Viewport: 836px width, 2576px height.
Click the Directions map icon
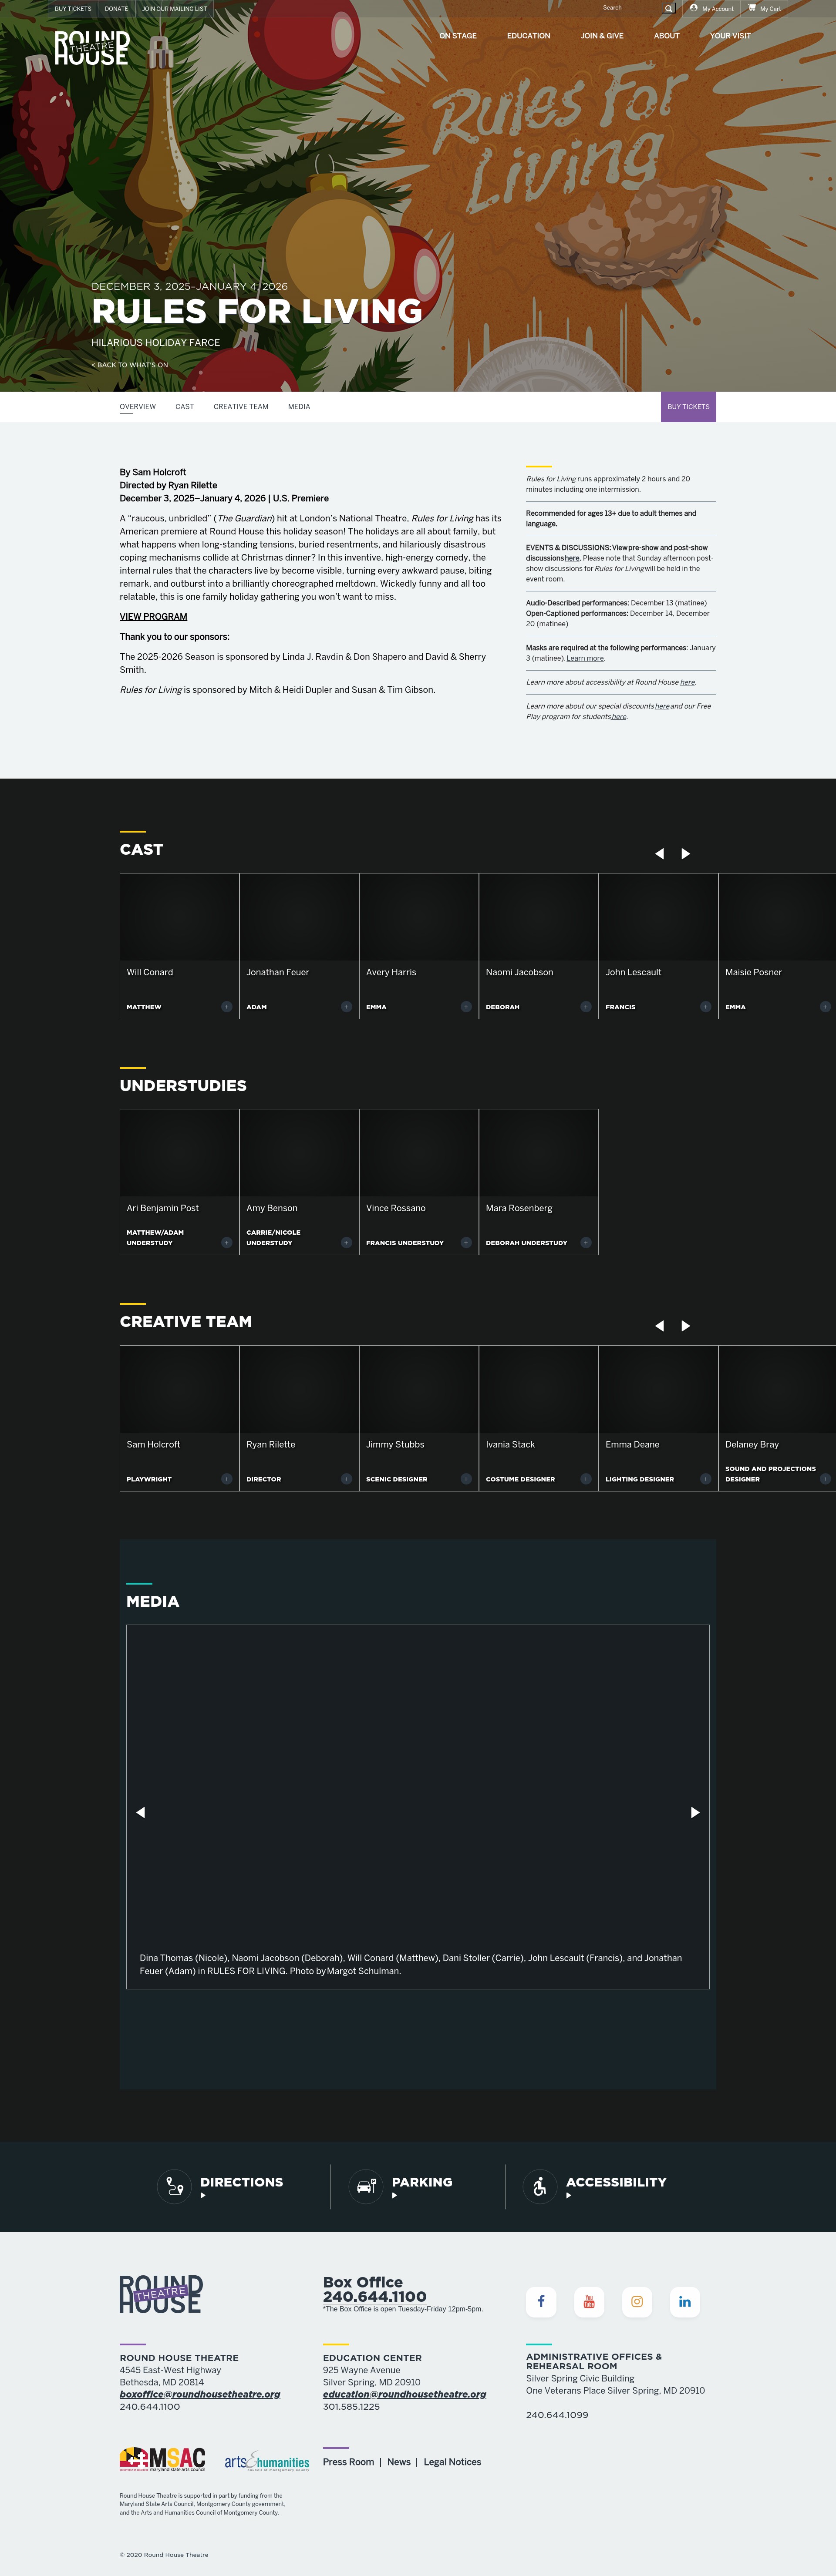[x=174, y=2187]
